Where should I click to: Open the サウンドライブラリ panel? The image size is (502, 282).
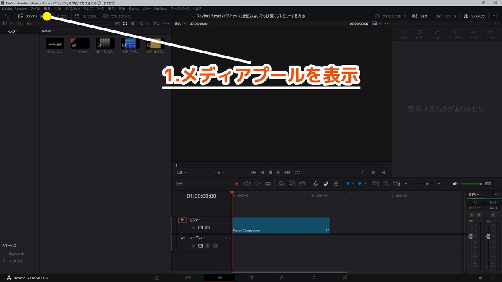tap(118, 16)
